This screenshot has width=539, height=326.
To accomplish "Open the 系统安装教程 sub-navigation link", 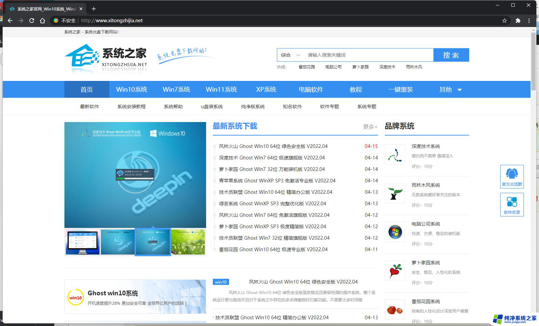I will click(132, 107).
